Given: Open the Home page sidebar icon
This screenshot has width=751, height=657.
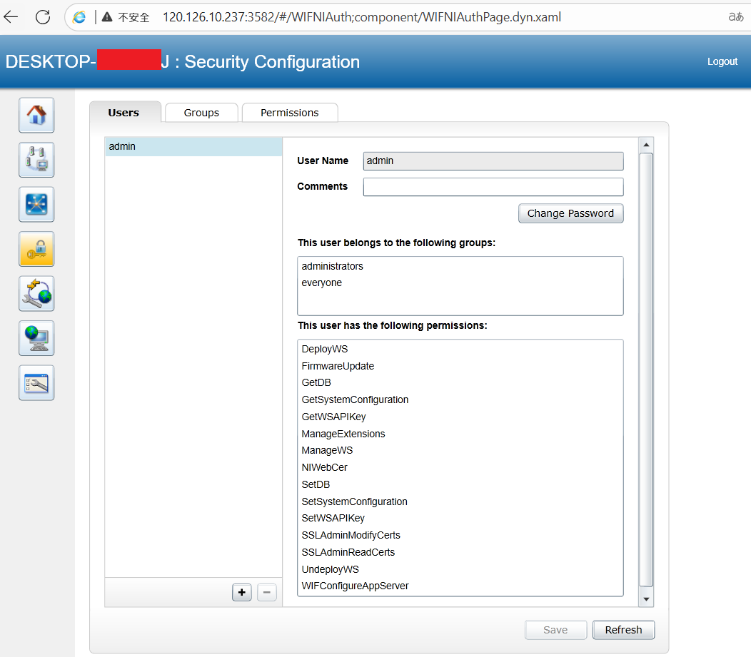Looking at the screenshot, I should 36,116.
